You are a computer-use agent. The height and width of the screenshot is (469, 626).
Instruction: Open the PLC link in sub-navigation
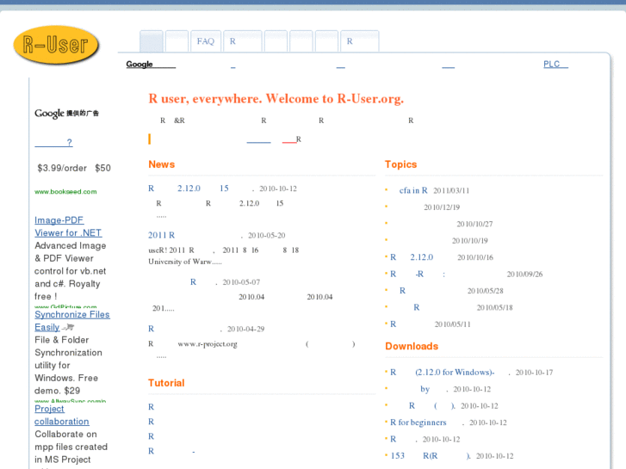[x=555, y=64]
